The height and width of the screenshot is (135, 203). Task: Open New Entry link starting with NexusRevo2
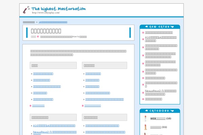pos(161,92)
